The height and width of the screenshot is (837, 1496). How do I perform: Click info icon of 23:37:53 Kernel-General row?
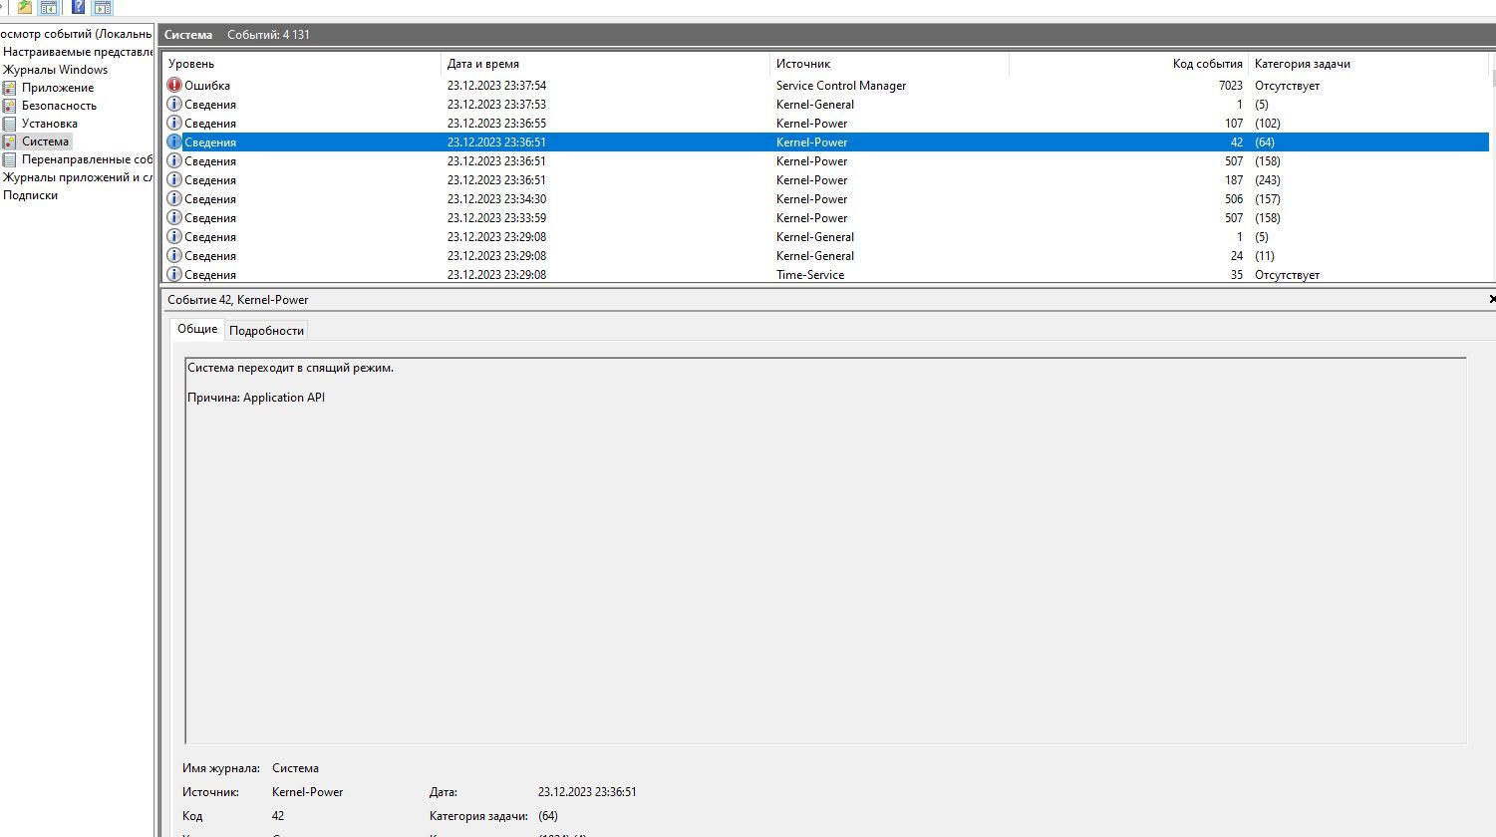pyautogui.click(x=174, y=105)
